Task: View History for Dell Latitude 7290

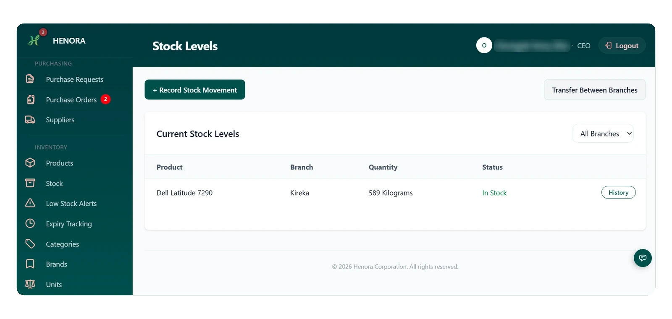Action: pyautogui.click(x=618, y=192)
